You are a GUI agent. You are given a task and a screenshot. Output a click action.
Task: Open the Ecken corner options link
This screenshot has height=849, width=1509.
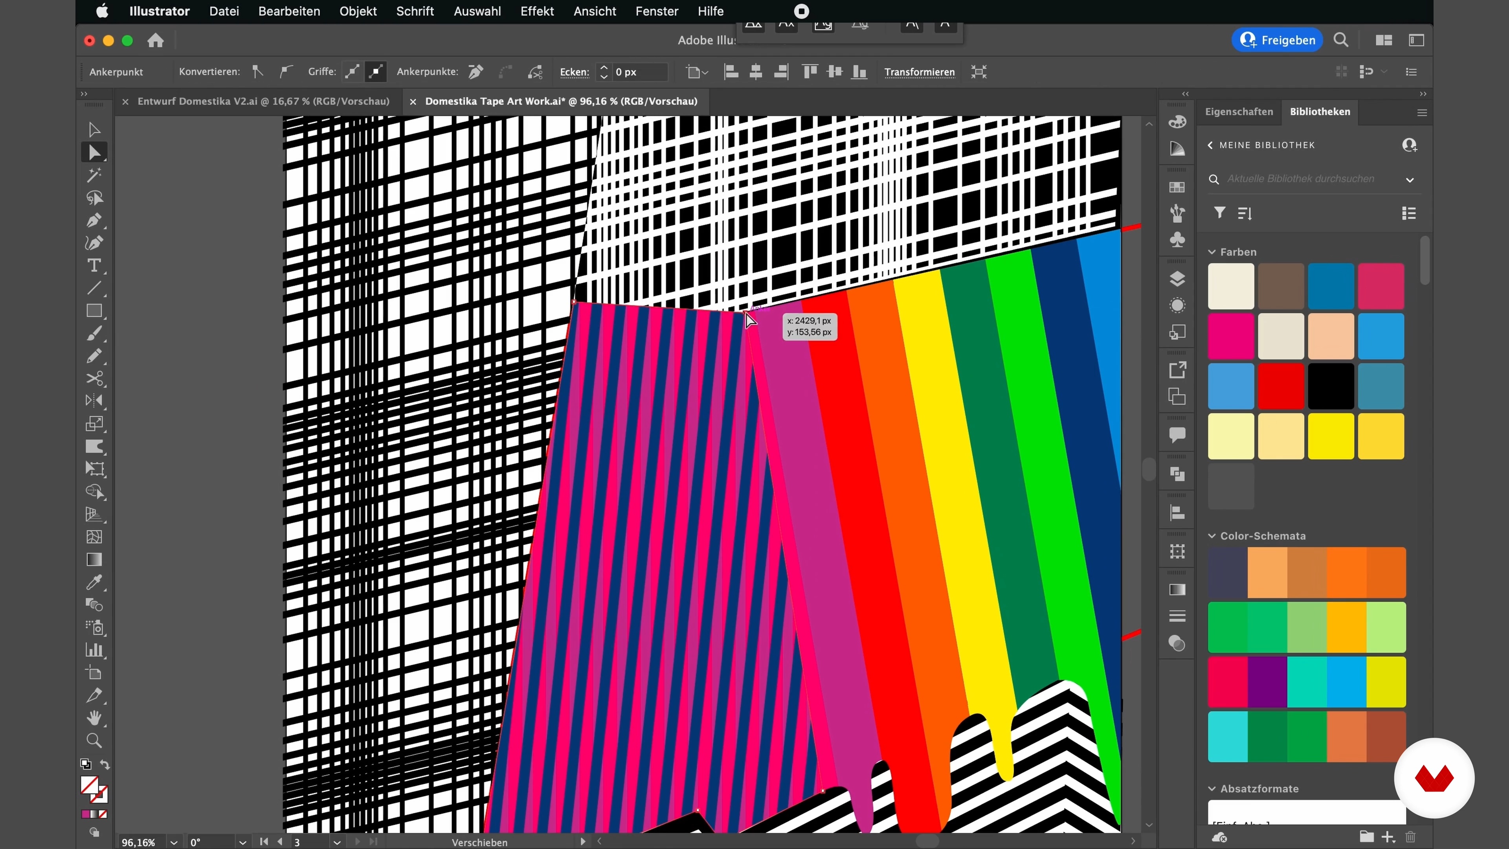[574, 72]
